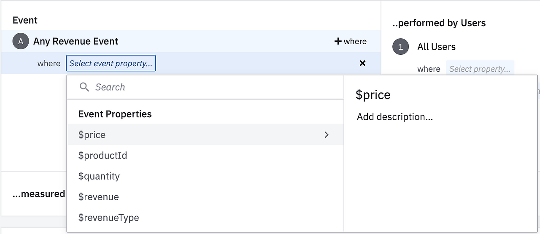The width and height of the screenshot is (540, 234).
Task: Add a filter with the plus where button
Action: (x=350, y=41)
